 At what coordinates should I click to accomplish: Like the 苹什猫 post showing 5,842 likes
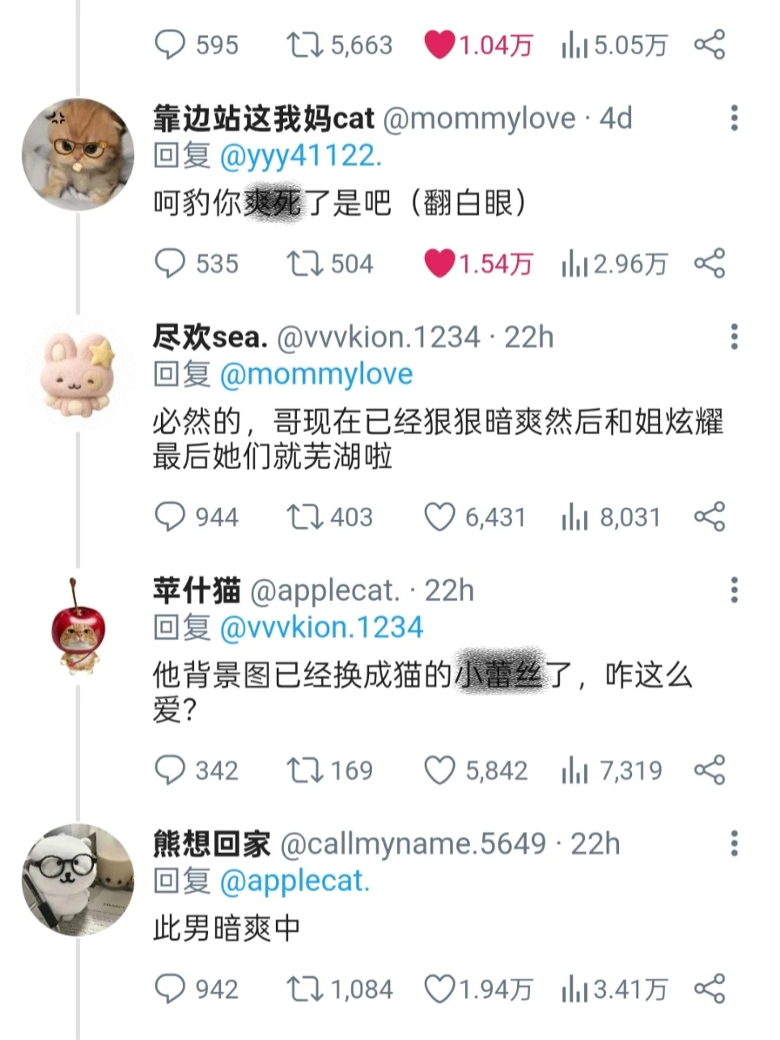pyautogui.click(x=476, y=770)
